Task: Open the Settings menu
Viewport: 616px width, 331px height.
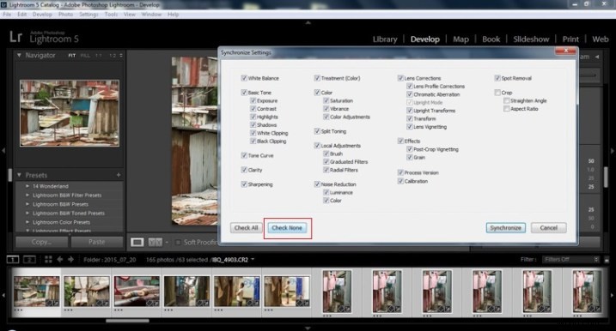Action: click(88, 14)
